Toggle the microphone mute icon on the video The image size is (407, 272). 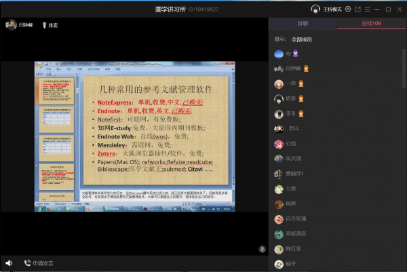262,249
